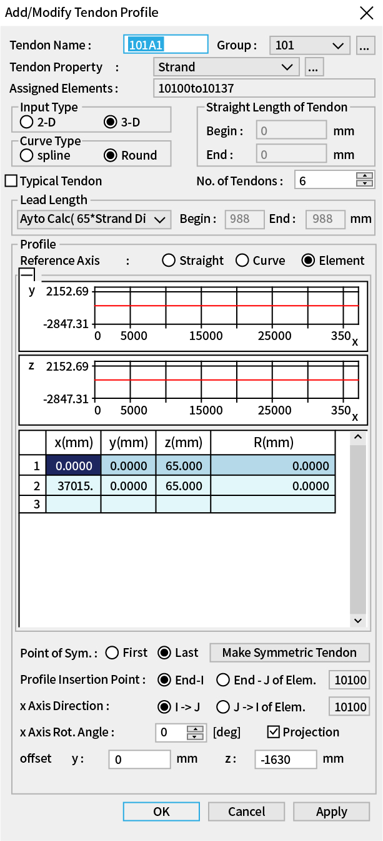Click the profile table scroll down arrow
Viewport: 383px width, 841px height.
(x=358, y=620)
